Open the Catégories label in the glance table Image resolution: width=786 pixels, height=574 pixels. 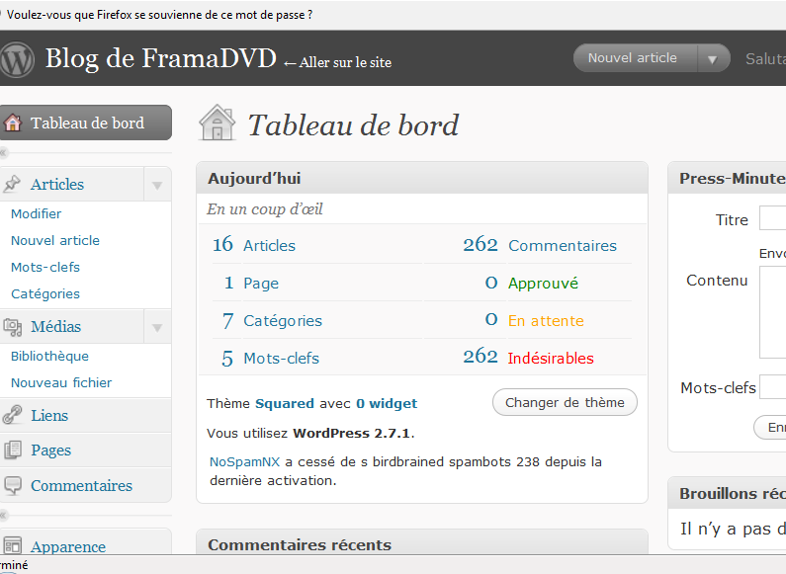283,320
